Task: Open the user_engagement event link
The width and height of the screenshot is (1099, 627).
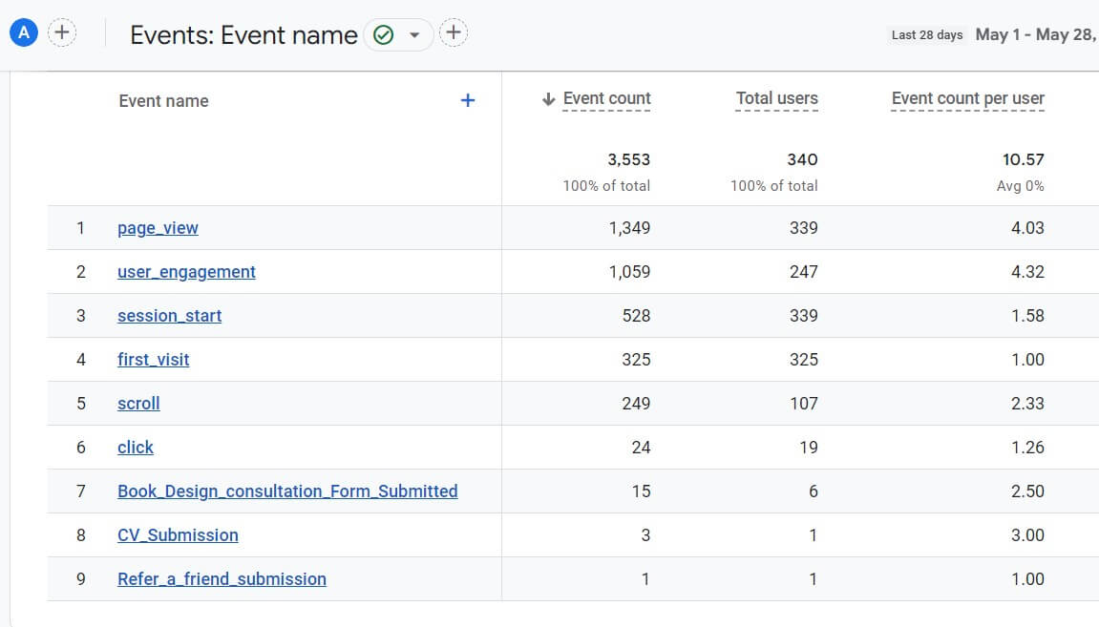Action: click(186, 272)
